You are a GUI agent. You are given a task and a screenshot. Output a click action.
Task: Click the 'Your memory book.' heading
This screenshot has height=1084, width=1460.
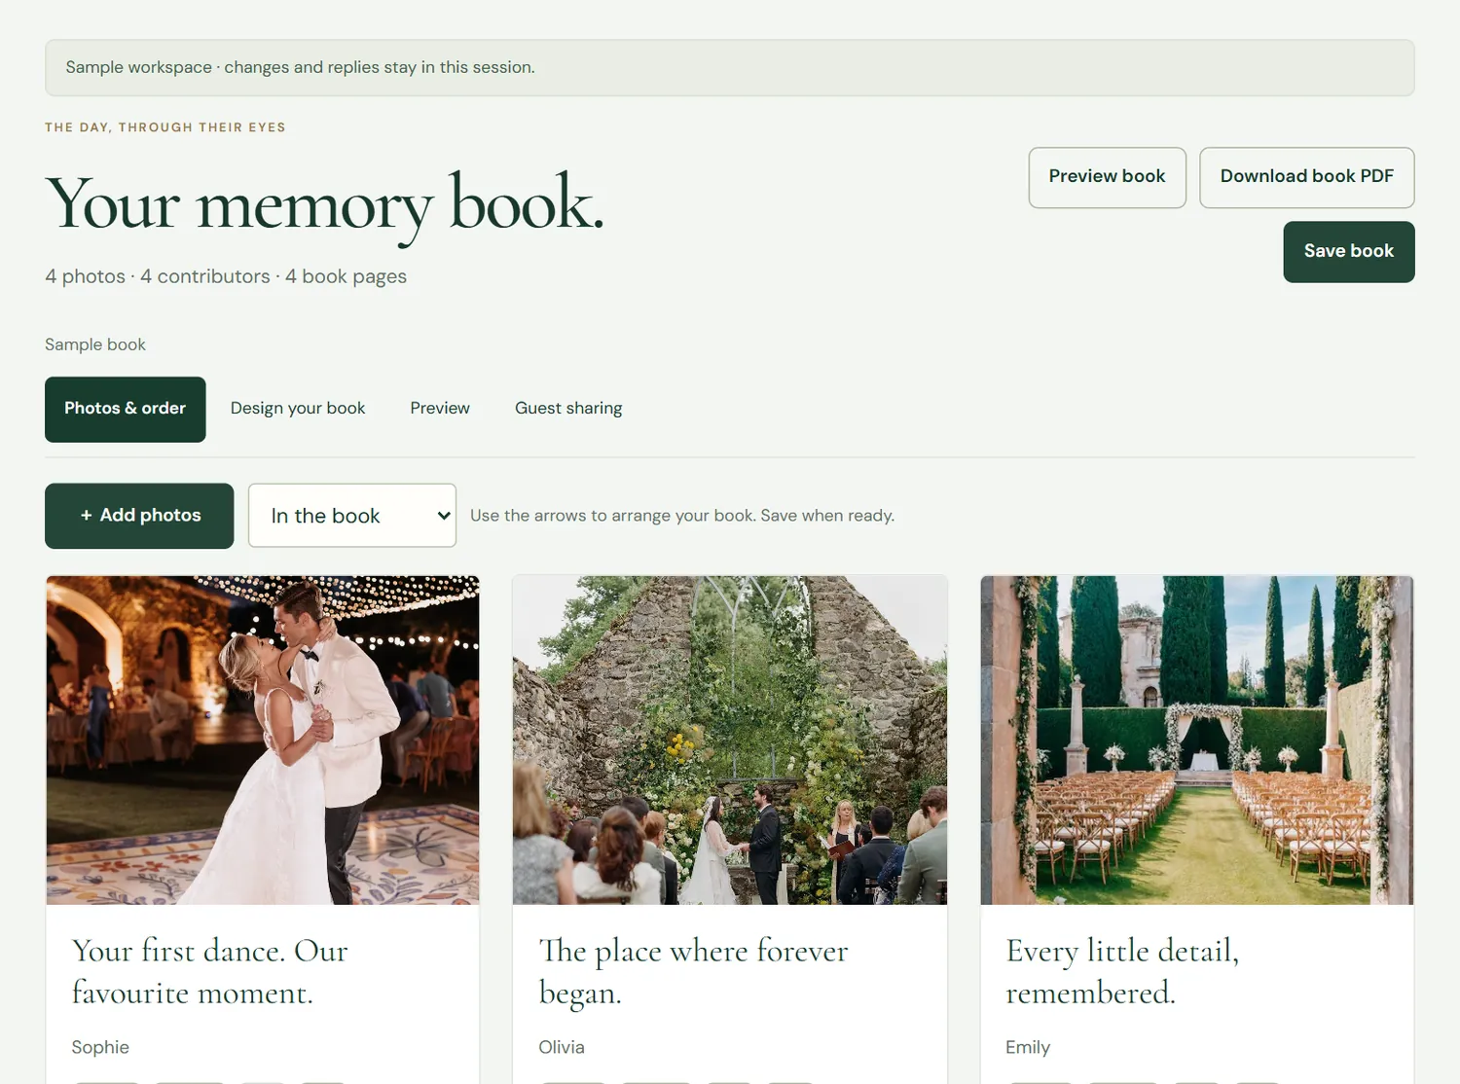click(x=324, y=206)
